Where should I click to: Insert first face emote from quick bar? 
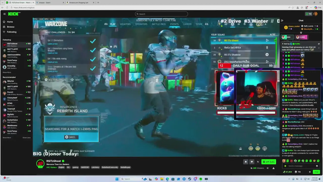tap(284, 161)
